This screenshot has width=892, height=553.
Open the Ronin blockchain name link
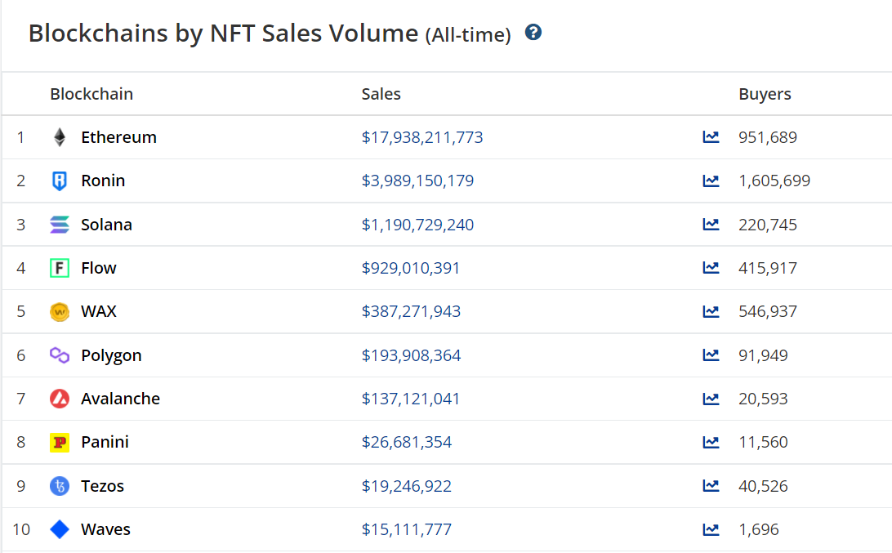(x=103, y=181)
